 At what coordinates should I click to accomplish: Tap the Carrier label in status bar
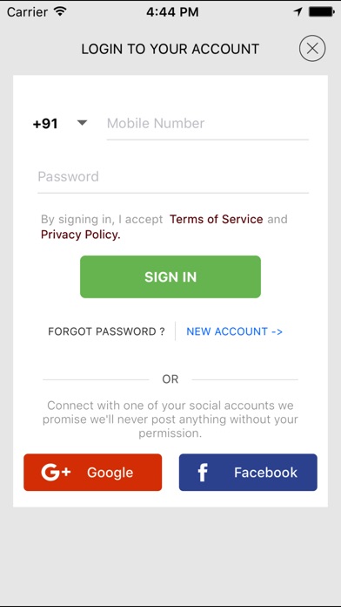[27, 11]
